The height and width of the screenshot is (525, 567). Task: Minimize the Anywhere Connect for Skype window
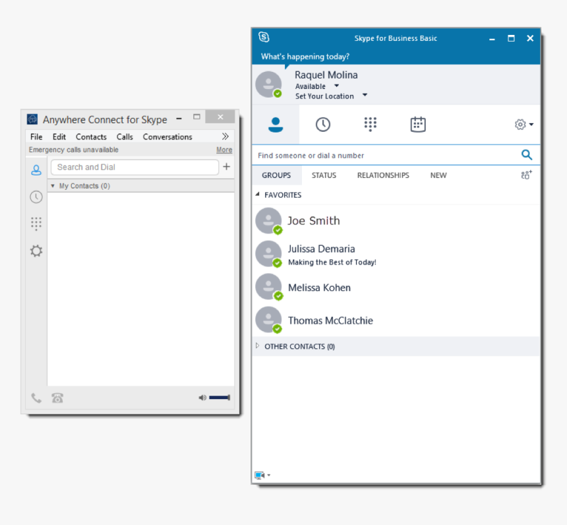179,118
